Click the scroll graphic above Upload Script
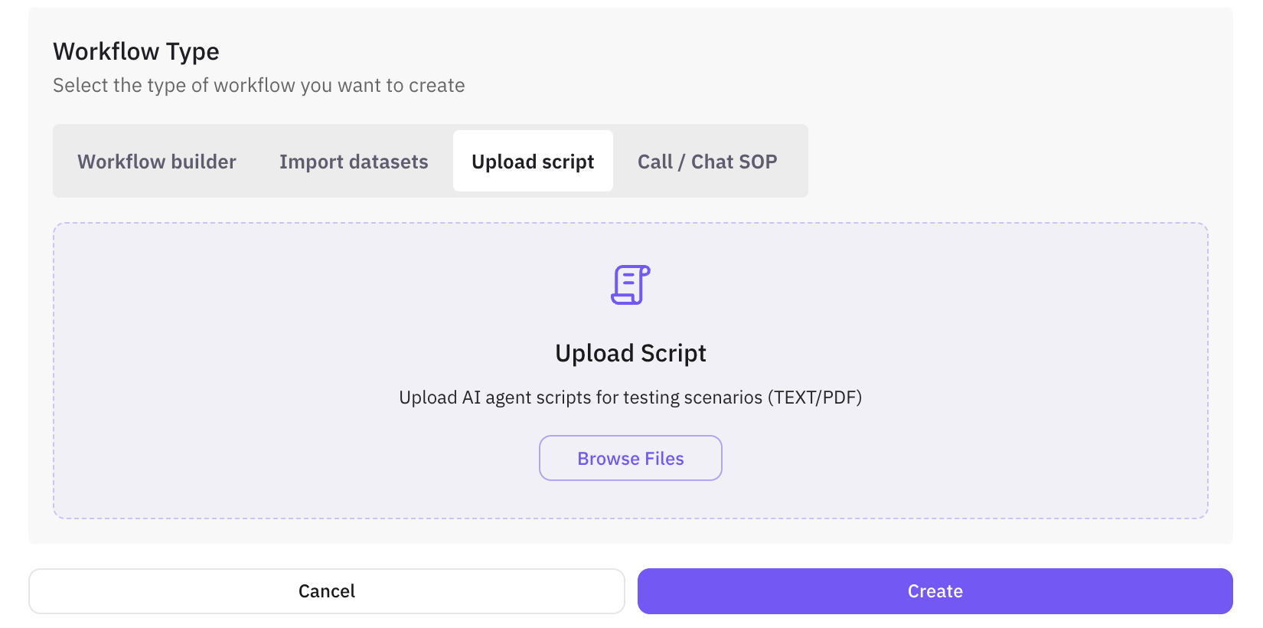This screenshot has width=1263, height=628. pyautogui.click(x=630, y=284)
